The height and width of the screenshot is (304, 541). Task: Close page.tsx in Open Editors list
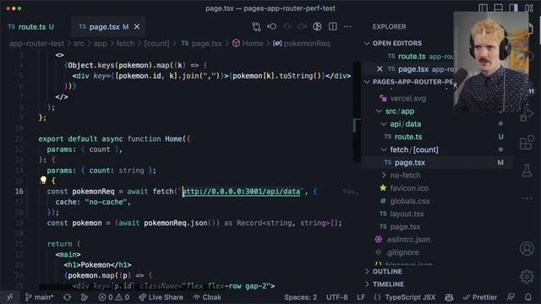pyautogui.click(x=380, y=69)
